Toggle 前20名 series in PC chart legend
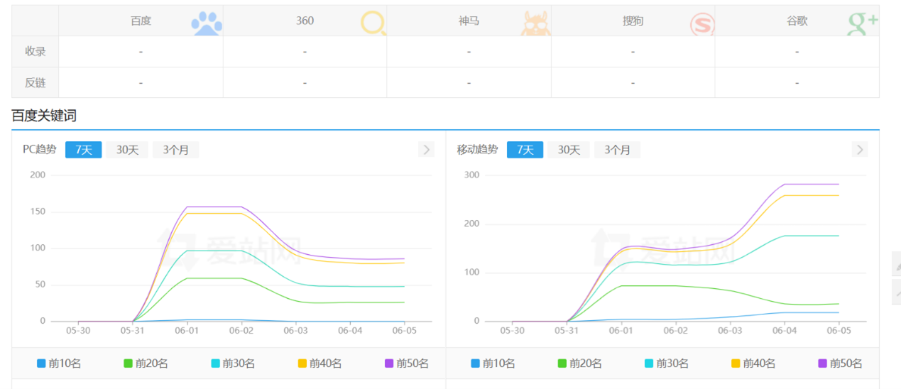Image resolution: width=901 pixels, height=389 pixels. click(146, 363)
